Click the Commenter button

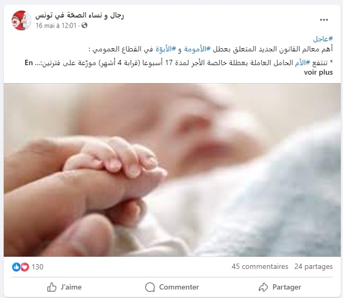[x=172, y=287]
